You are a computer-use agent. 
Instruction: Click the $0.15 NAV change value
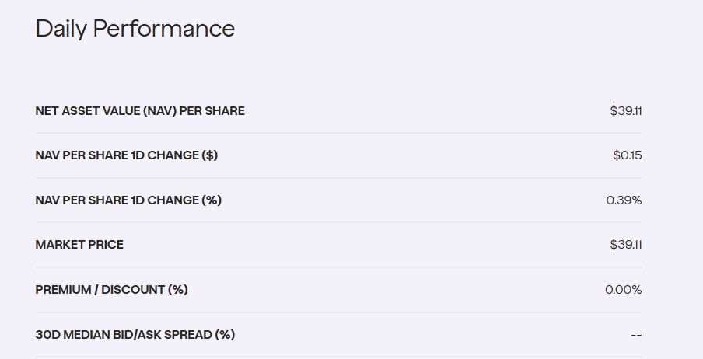tap(628, 155)
